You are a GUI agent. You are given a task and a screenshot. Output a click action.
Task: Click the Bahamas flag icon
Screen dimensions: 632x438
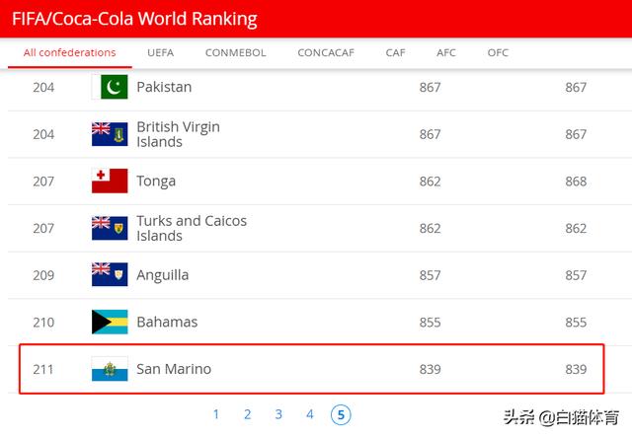click(x=110, y=322)
